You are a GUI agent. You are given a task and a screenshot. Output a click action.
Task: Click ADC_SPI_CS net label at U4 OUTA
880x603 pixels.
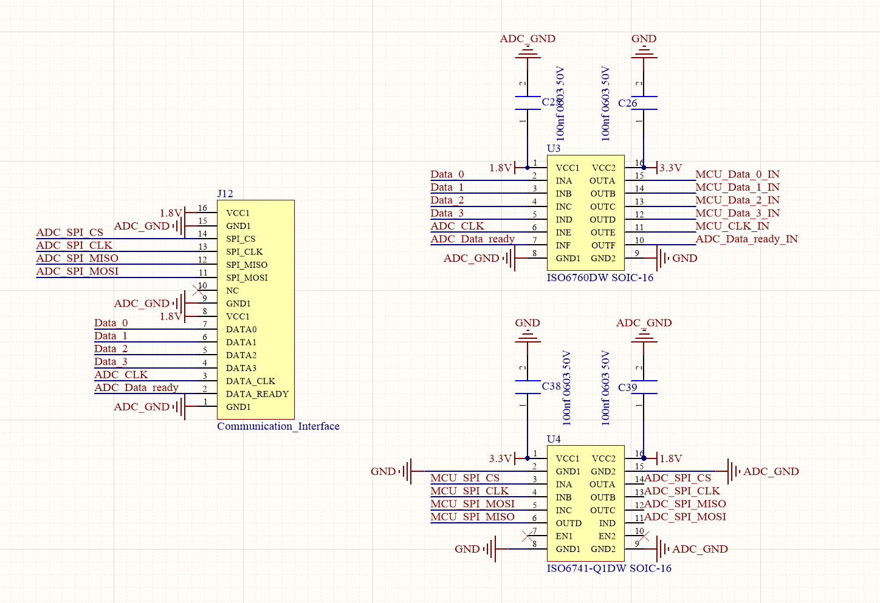click(678, 478)
